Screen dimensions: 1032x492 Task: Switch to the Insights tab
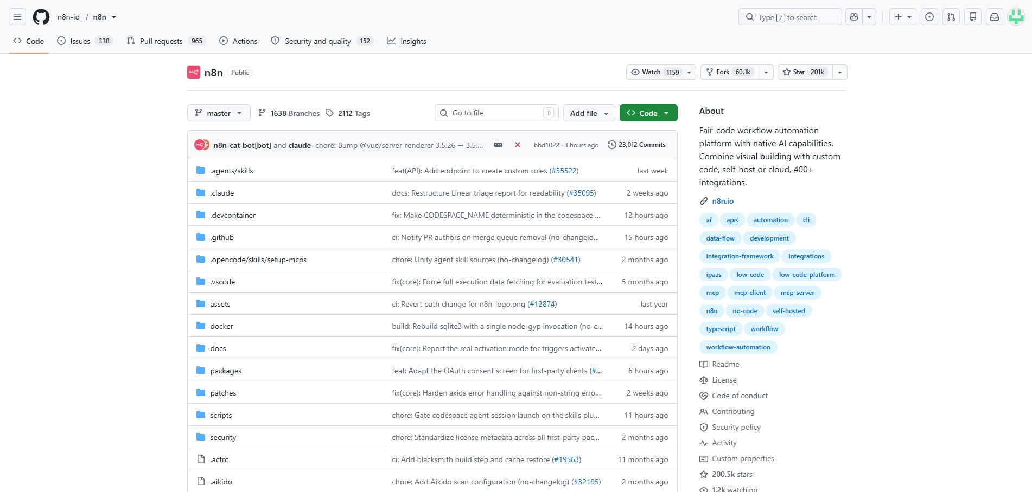pyautogui.click(x=407, y=41)
